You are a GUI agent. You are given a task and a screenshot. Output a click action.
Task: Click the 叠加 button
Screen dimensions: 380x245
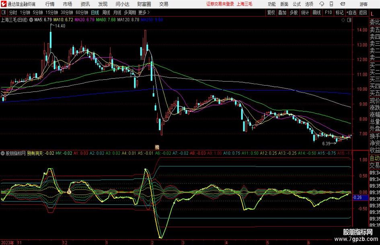[x=282, y=12]
